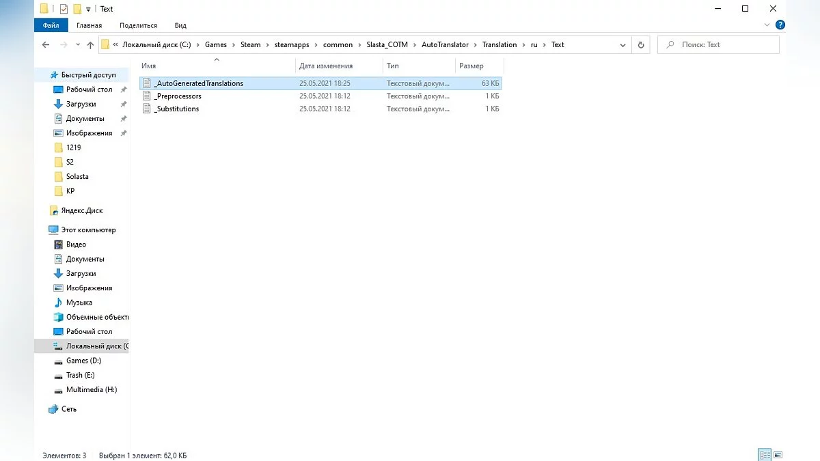Click the _Preprocessors text document icon

146,96
